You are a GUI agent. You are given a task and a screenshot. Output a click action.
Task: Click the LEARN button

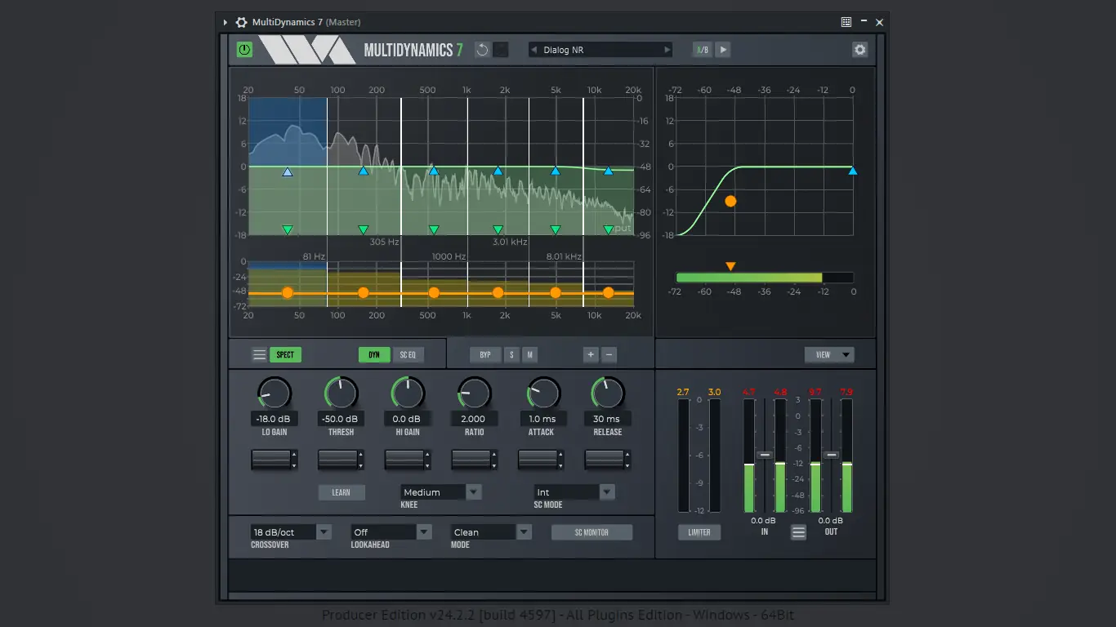341,492
